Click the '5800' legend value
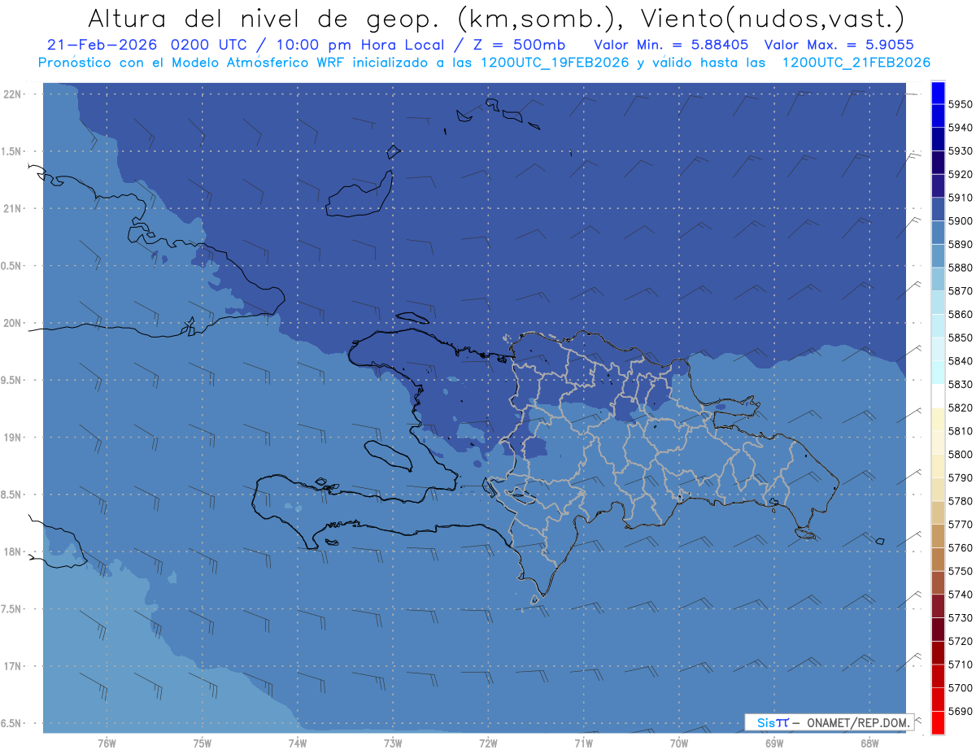This screenshot has width=976, height=754. pos(960,454)
